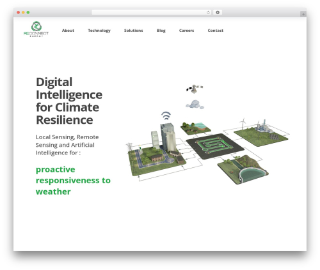Minimize window using yellow button
The height and width of the screenshot is (270, 320).
coord(23,12)
